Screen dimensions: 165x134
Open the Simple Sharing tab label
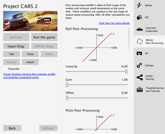click(150, 77)
